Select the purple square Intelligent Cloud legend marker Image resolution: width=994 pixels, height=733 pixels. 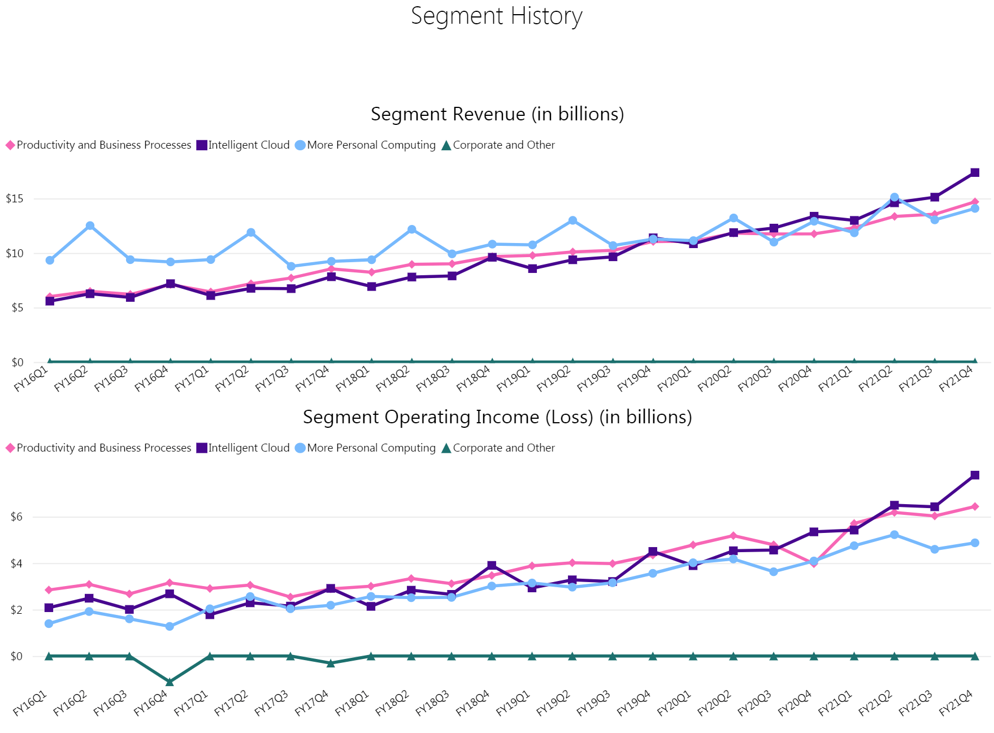pos(201,145)
